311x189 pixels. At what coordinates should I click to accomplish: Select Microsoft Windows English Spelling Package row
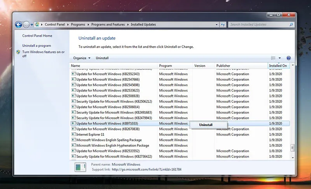(x=109, y=140)
